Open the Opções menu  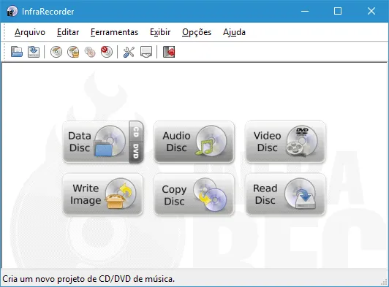[x=197, y=32]
